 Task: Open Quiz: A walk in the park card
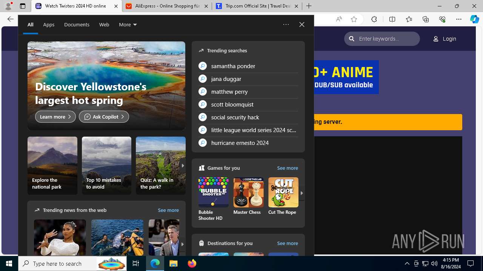(x=161, y=166)
